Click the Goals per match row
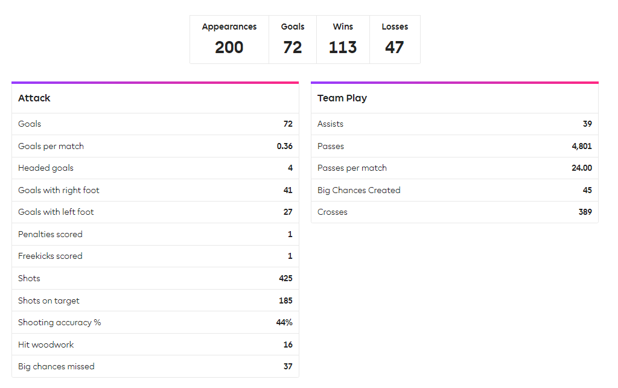618x388 pixels. (x=155, y=146)
